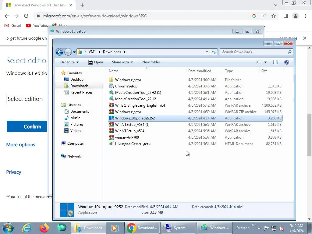Toggle the preview pane
Viewport: 312px width, 234px height.
(x=275, y=62)
